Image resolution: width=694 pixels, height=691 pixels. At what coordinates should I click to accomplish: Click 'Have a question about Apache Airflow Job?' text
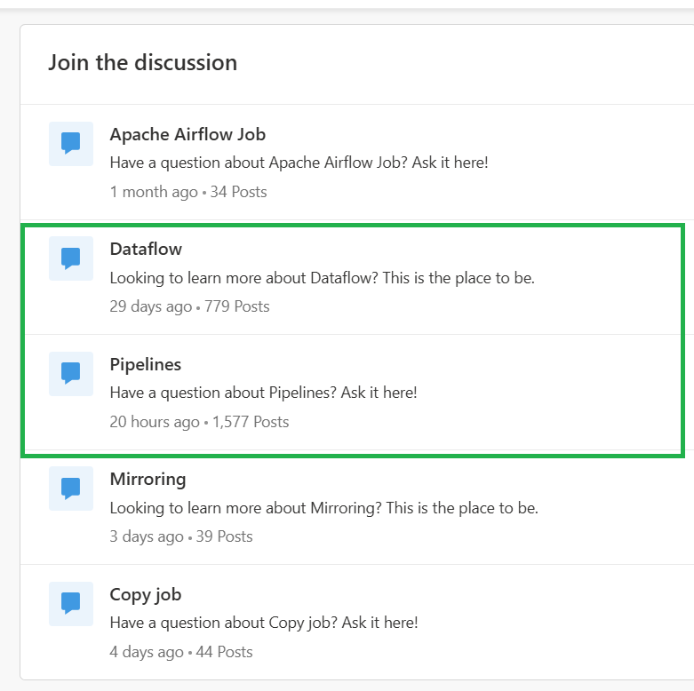(299, 163)
